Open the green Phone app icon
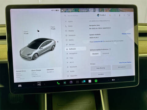147x110 pixels. (58, 83)
